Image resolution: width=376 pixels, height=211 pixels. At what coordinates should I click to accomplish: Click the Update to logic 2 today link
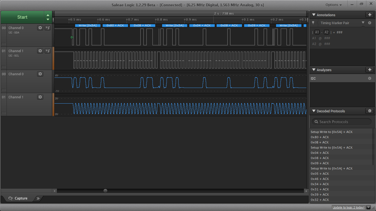click(x=348, y=207)
